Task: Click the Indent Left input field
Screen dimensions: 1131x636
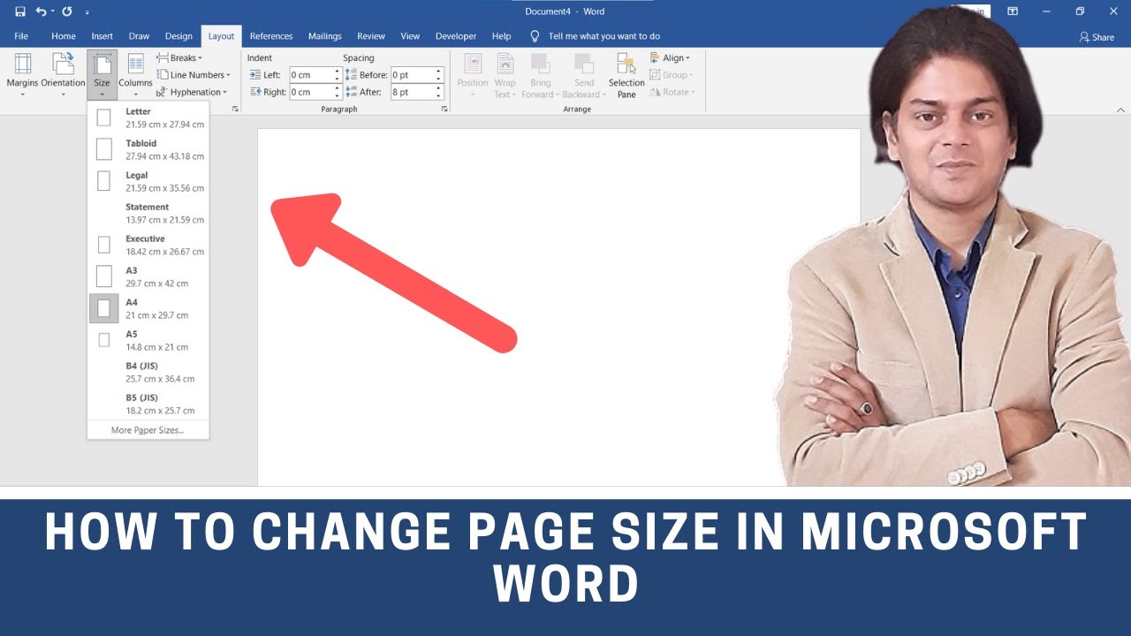Action: (x=311, y=75)
